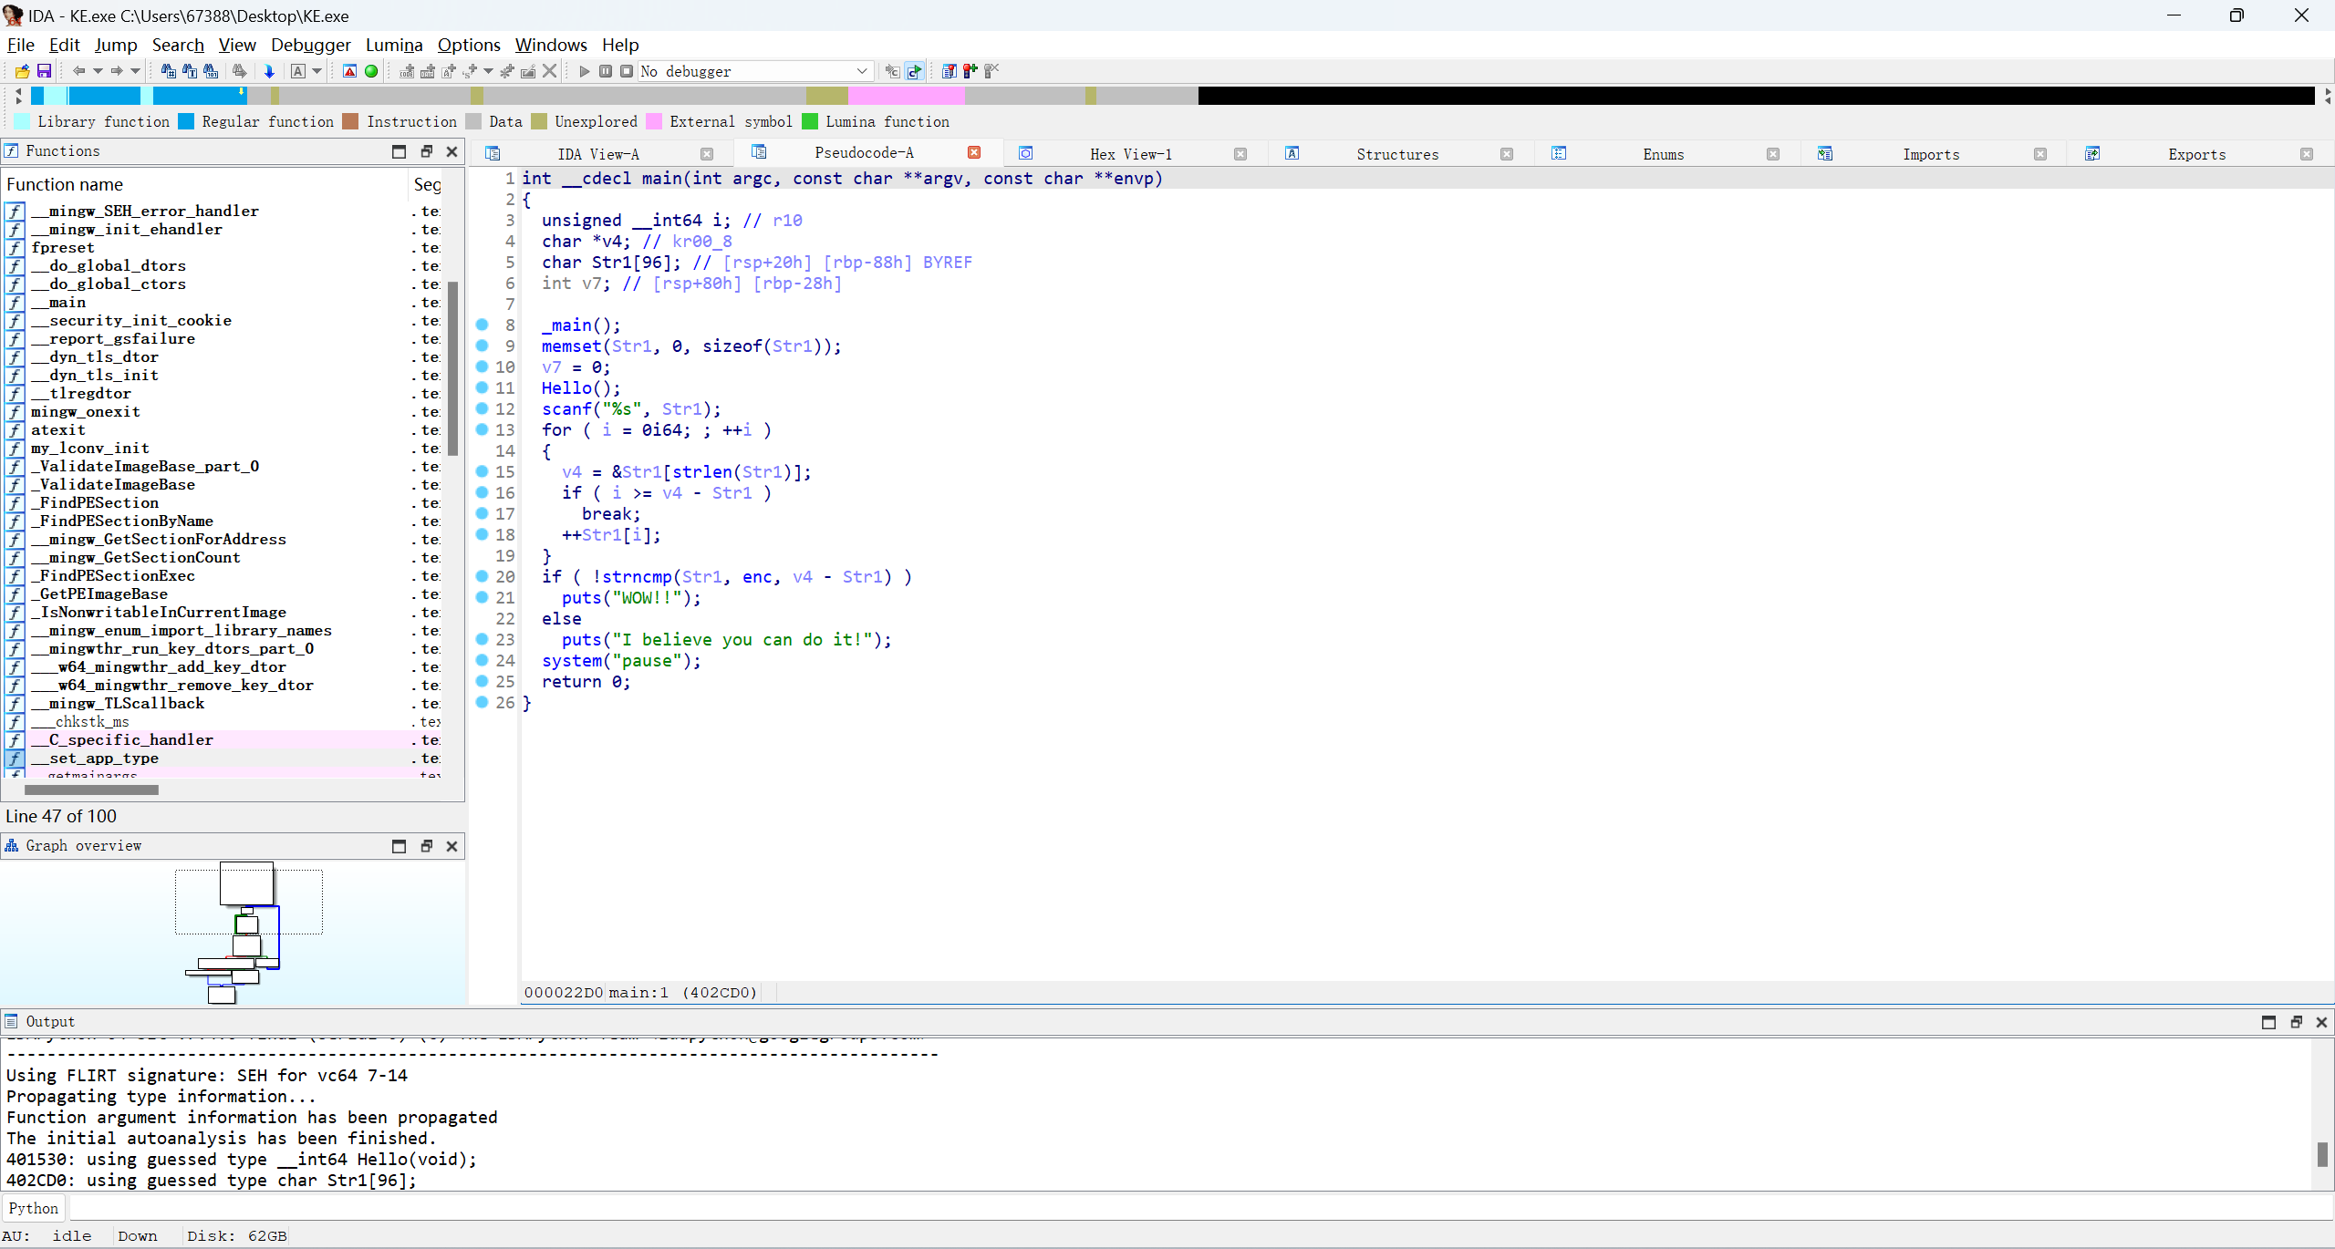Click the traffic light with green plus icon
Viewport: 2335px width, 1249px height.
[x=970, y=71]
